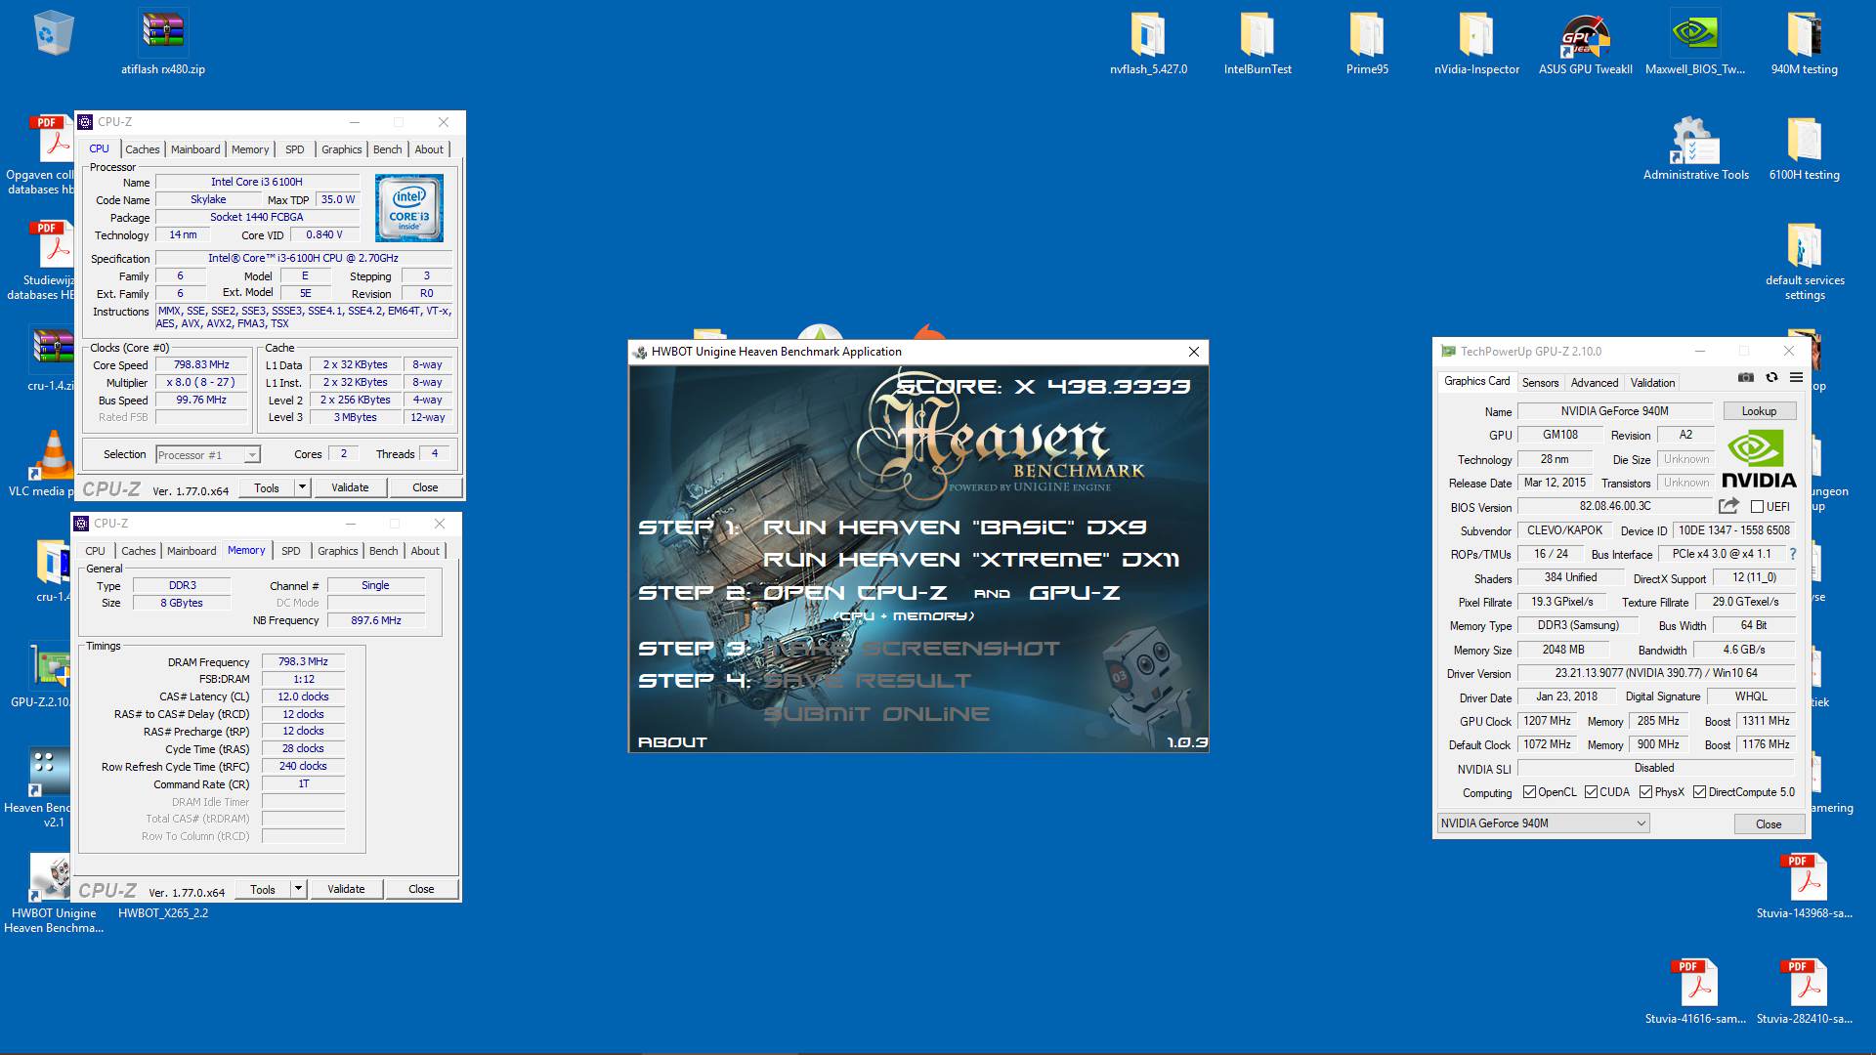
Task: Click Close in bottom CPU-Z Memory window
Action: point(421,889)
